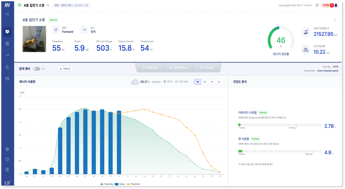Image resolution: width=345 pixels, height=189 pixels.
Task: Click the device photo thumbnail
Action: 34,39
